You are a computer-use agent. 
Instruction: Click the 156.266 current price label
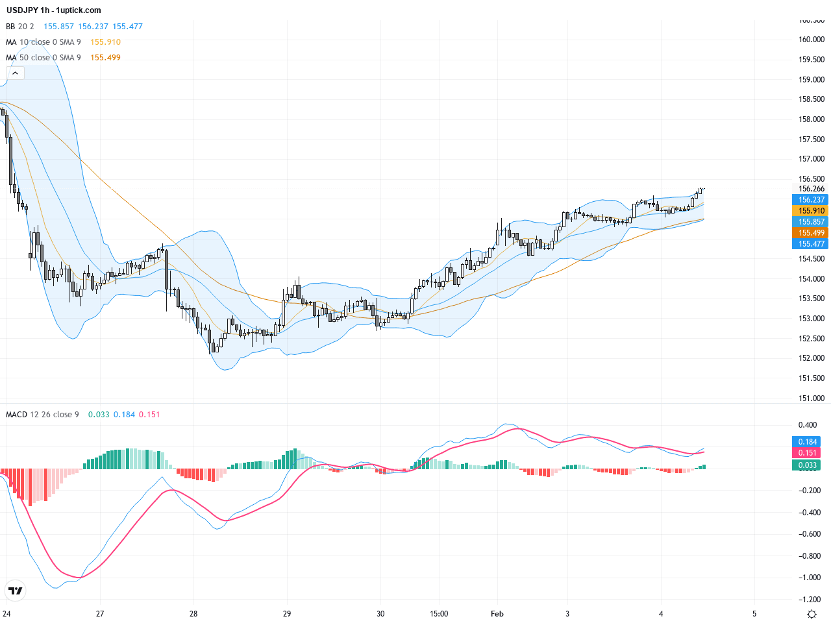[x=811, y=189]
